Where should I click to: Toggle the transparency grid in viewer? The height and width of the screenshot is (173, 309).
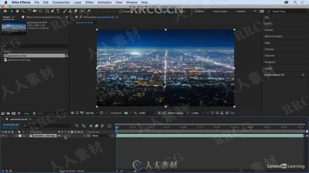(x=164, y=113)
